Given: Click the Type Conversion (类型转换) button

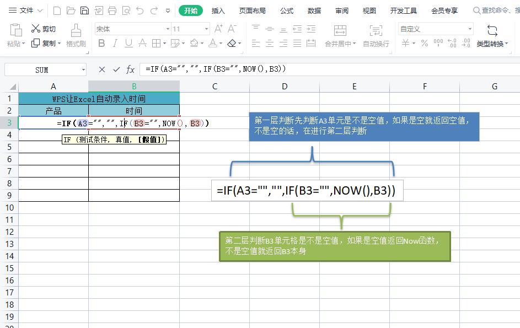Looking at the screenshot, I should (x=492, y=35).
